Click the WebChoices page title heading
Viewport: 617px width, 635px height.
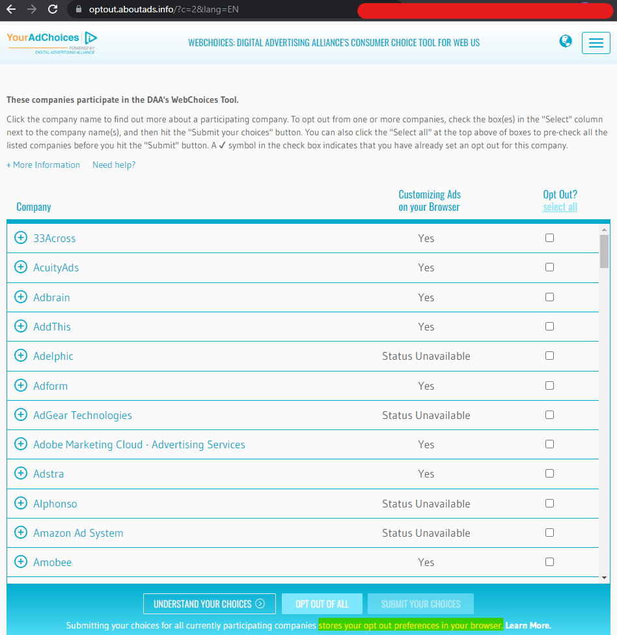pos(334,42)
